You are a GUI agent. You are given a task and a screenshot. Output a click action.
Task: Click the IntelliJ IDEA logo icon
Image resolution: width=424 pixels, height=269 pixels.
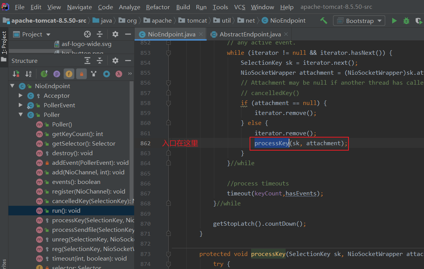pyautogui.click(x=5, y=7)
